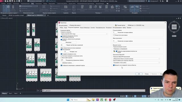Click OK in the Options dialog
Viewport: 182px width, 102px height.
pos(139,74)
